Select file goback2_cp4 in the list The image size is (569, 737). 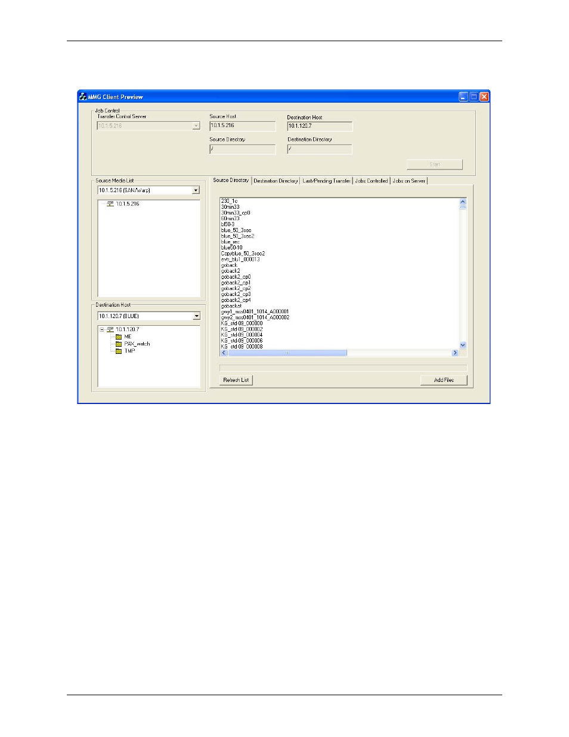tap(236, 300)
